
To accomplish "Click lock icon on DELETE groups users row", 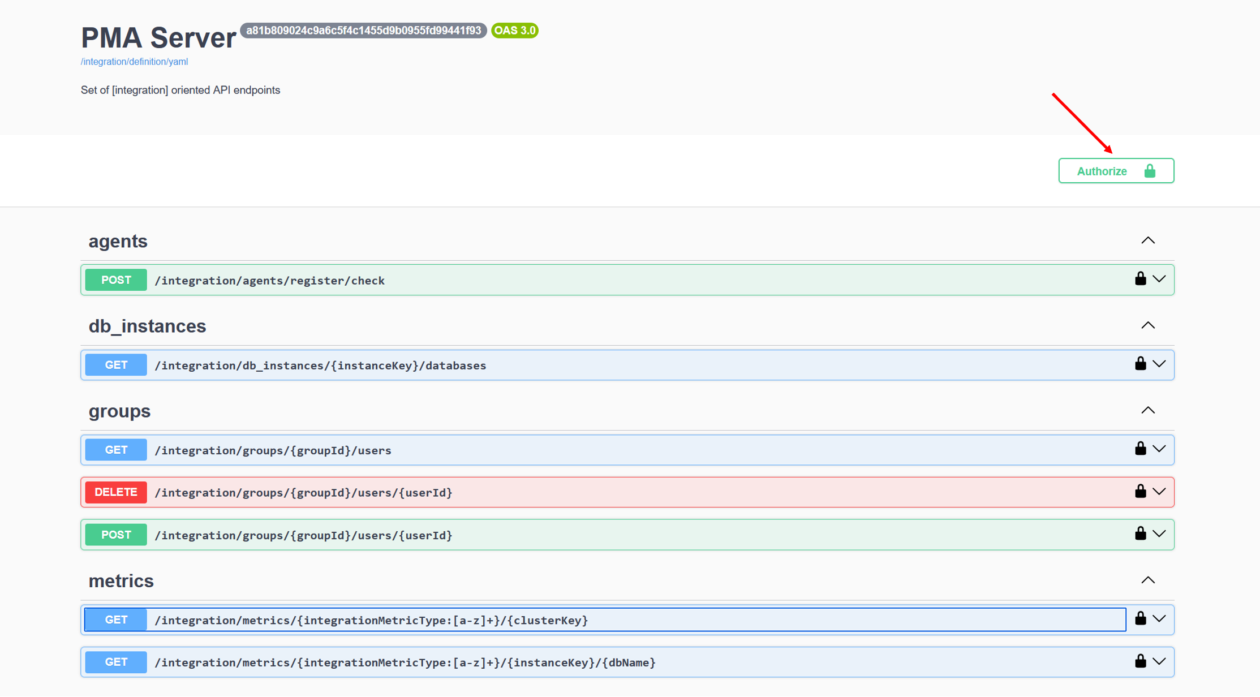I will (1140, 491).
